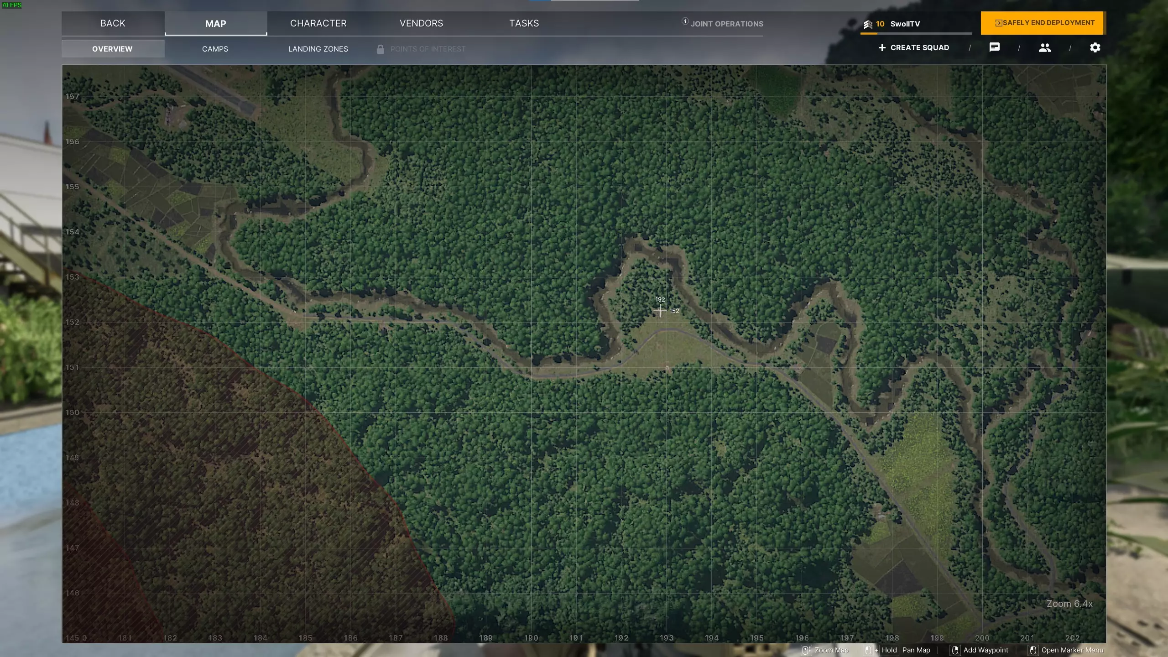The width and height of the screenshot is (1168, 657).
Task: Click the Joint Operations info icon
Action: tap(685, 21)
